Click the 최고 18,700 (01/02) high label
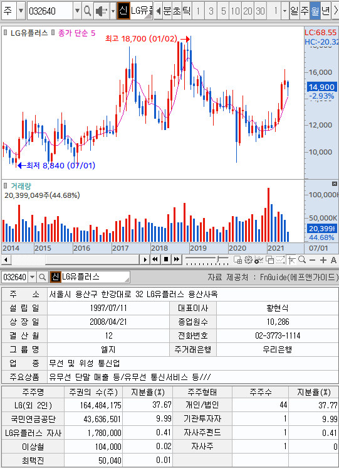The height and width of the screenshot is (468, 339). [x=141, y=38]
